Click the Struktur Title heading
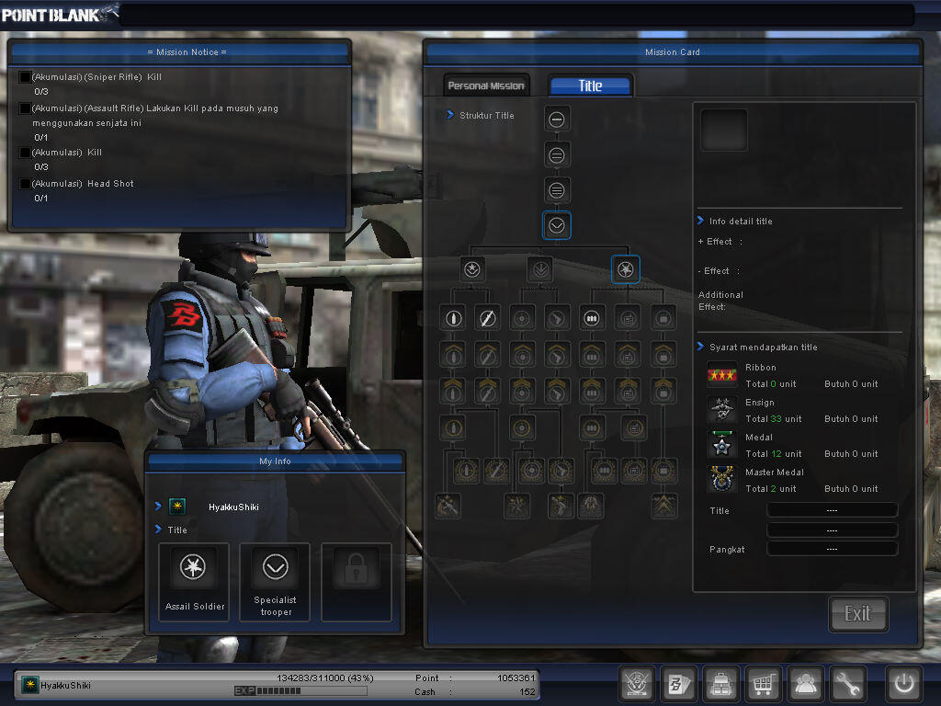941x706 pixels. (487, 115)
